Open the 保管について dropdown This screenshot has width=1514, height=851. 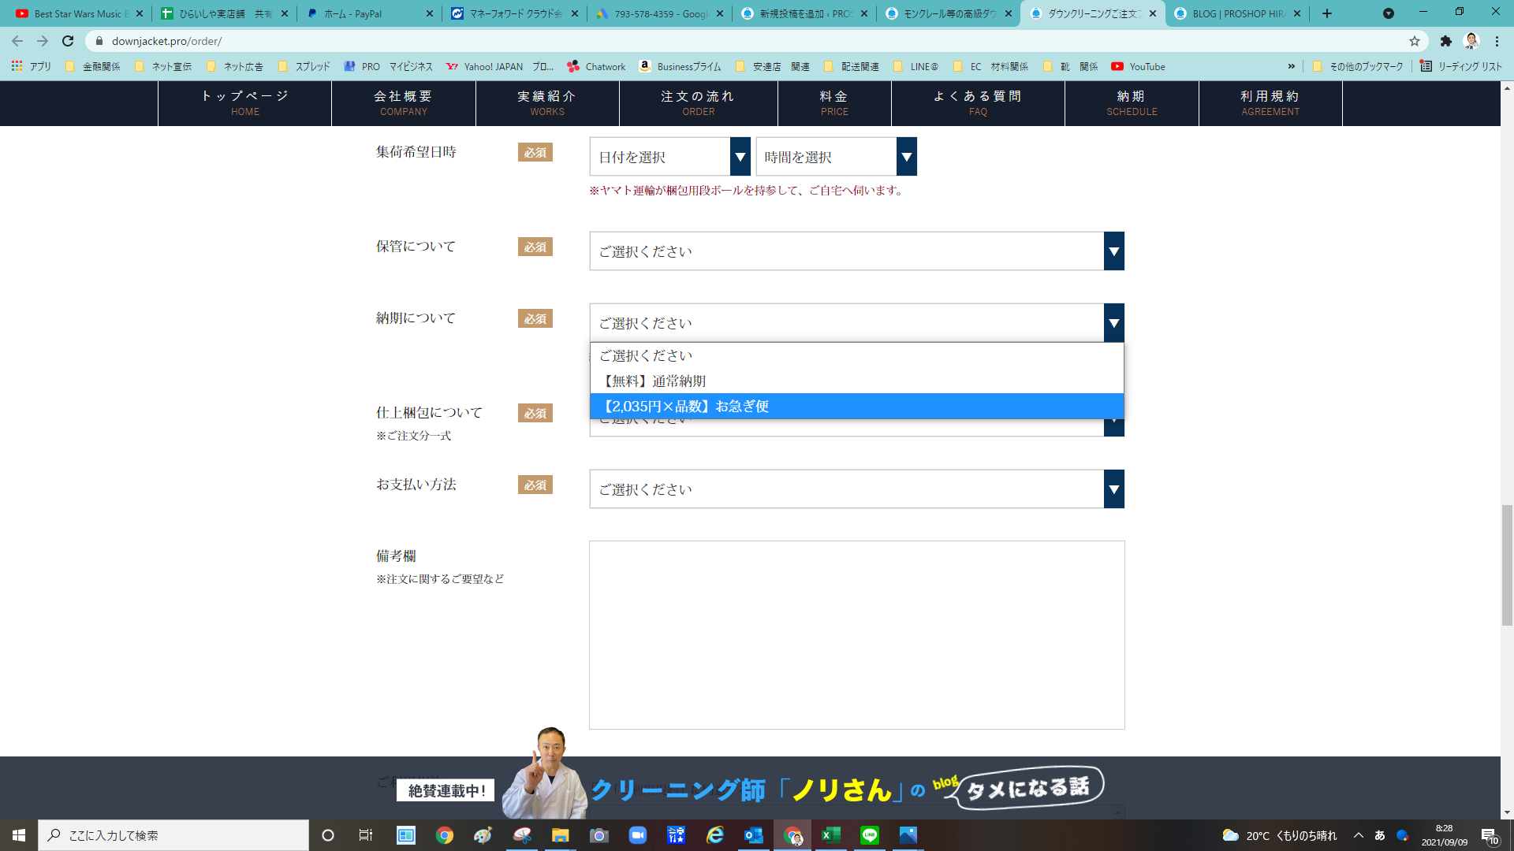coord(856,251)
